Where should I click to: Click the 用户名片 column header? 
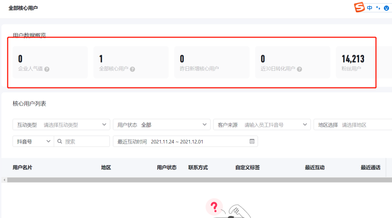click(22, 167)
